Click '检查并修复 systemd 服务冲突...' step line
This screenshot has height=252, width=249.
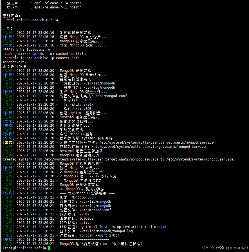[89, 138]
